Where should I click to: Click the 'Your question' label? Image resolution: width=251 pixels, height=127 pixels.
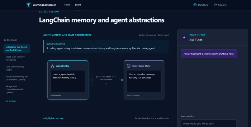[x=187, y=116]
